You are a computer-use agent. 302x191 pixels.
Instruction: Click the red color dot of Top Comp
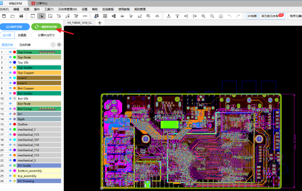coord(14,52)
